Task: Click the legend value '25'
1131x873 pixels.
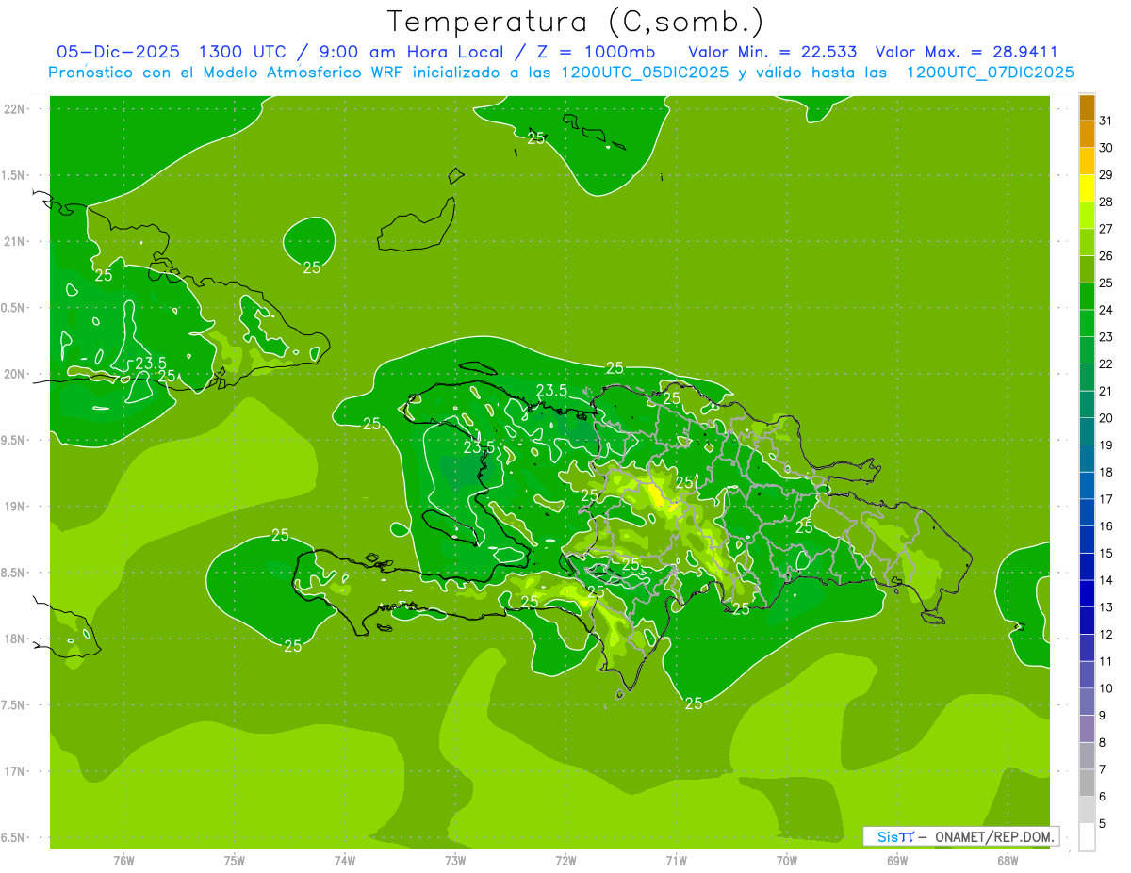Action: 1106,283
